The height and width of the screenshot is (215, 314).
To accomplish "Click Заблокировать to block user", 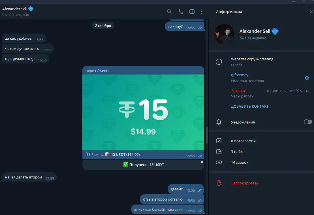I will (245, 183).
